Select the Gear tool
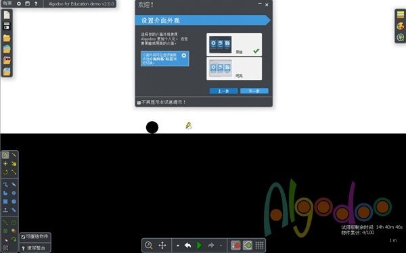The width and height of the screenshot is (406, 253). (x=14, y=193)
